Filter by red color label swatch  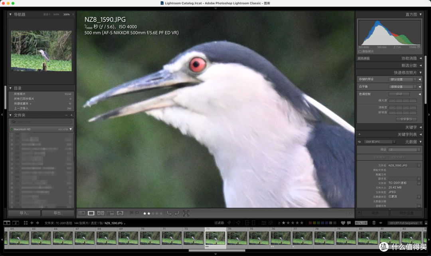pos(310,223)
